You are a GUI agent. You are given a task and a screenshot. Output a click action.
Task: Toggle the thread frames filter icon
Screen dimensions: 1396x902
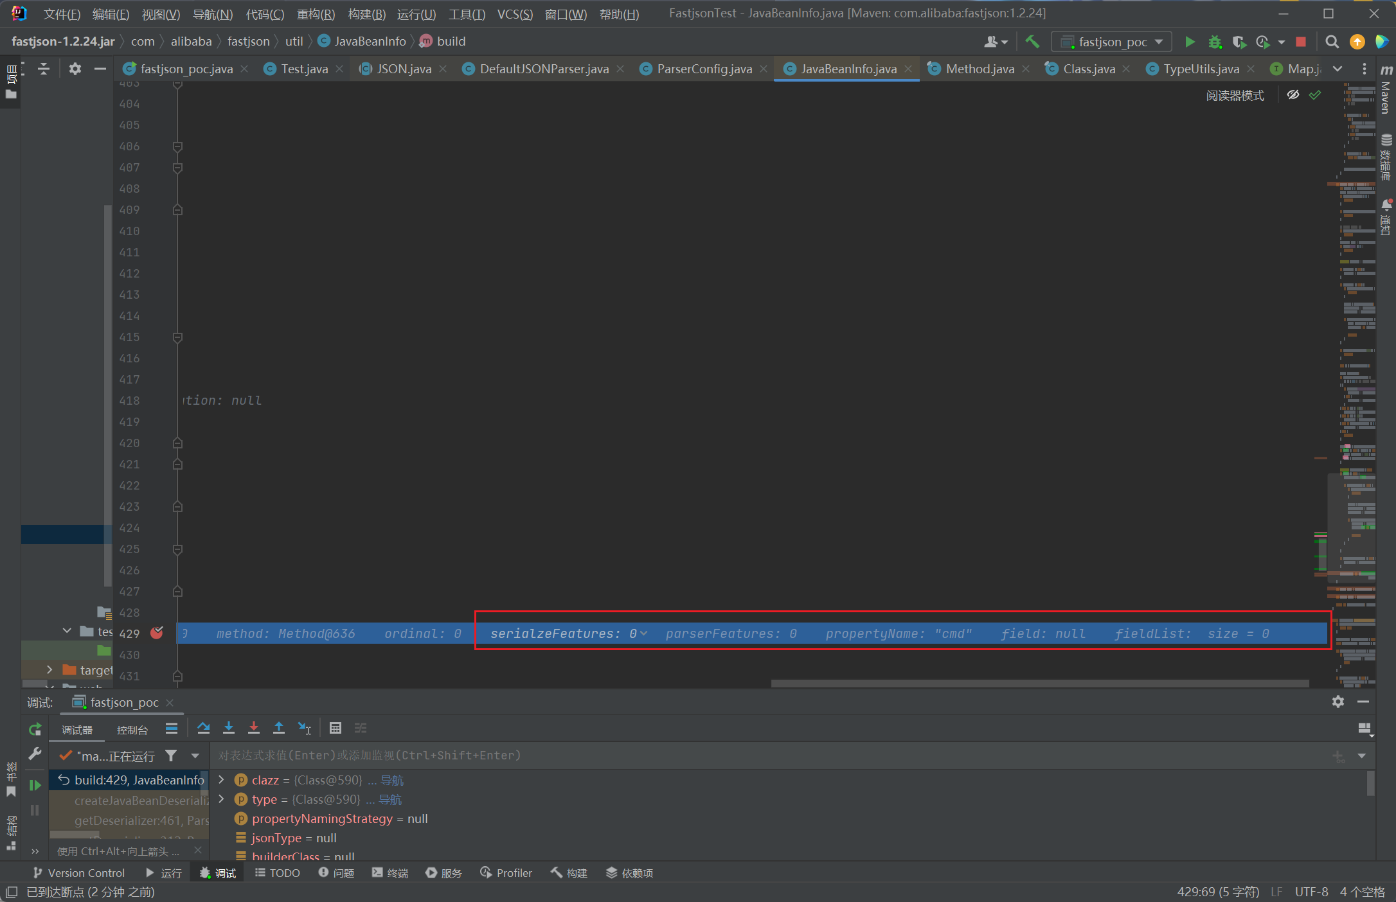171,756
